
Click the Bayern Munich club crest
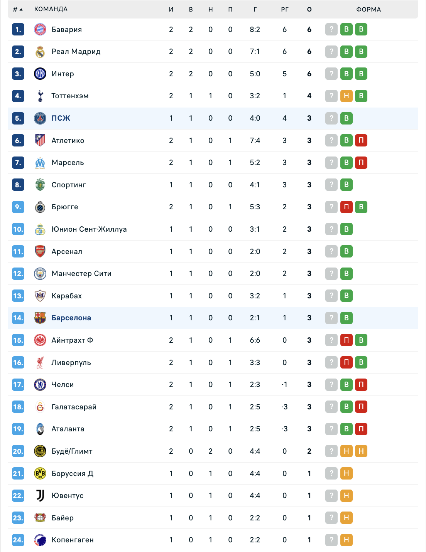coord(40,29)
